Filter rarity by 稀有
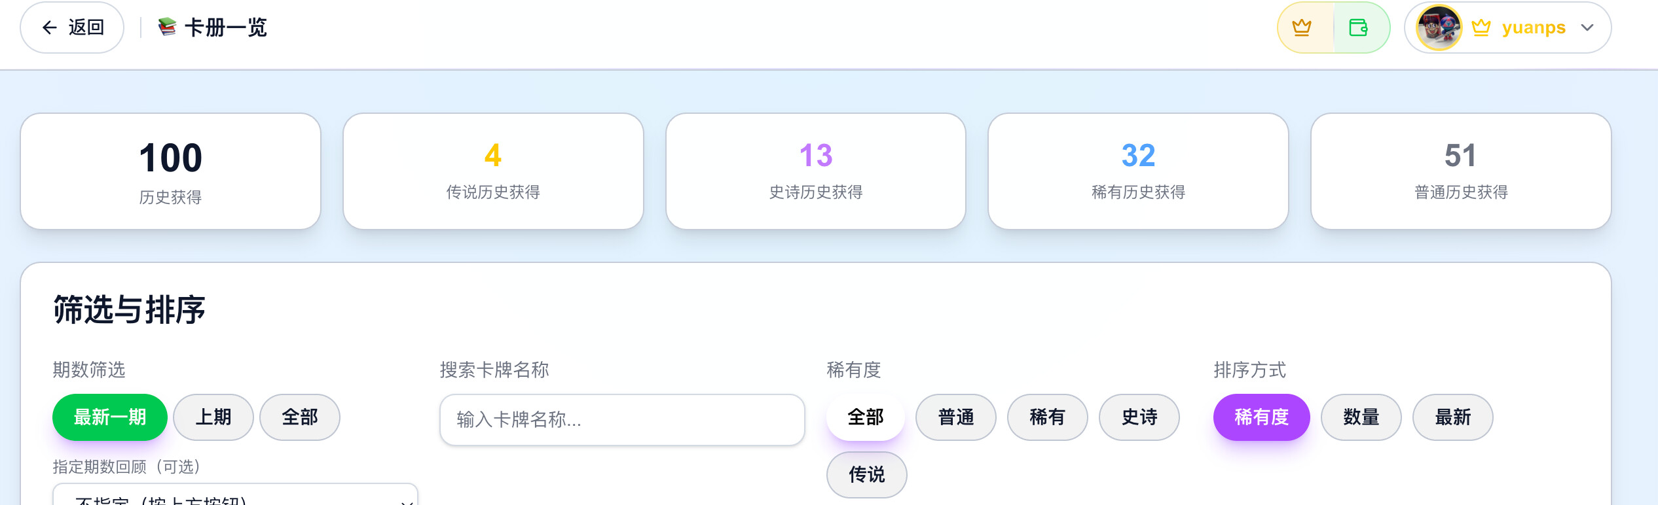Viewport: 1658px width, 505px height. pyautogui.click(x=1048, y=417)
